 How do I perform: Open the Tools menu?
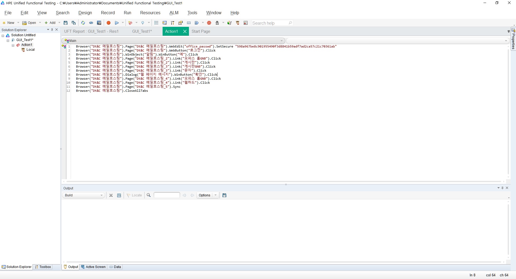tap(192, 13)
